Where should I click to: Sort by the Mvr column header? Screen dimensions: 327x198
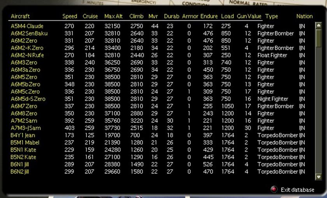[x=153, y=16]
